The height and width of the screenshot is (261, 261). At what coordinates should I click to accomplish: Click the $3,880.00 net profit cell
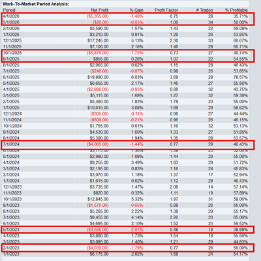click(x=99, y=236)
